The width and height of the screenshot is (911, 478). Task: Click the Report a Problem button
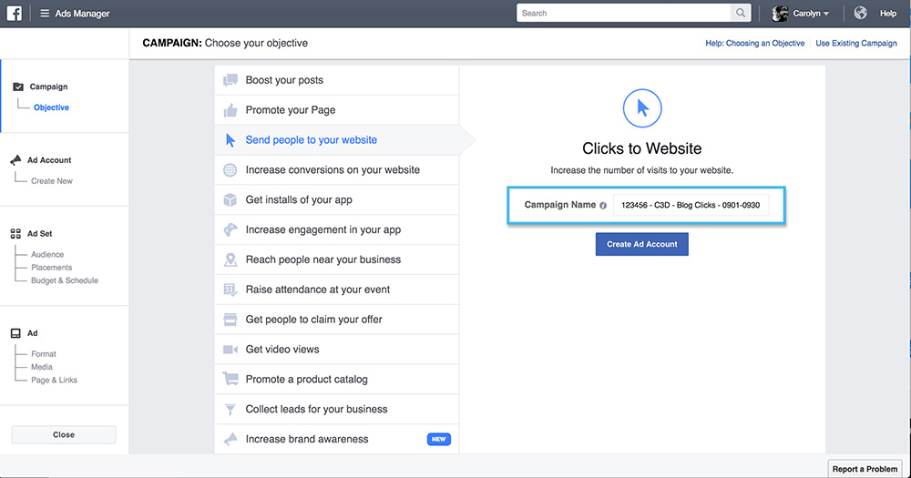coord(865,469)
